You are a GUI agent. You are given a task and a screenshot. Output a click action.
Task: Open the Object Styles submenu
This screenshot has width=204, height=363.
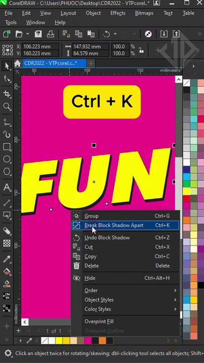coord(125,300)
